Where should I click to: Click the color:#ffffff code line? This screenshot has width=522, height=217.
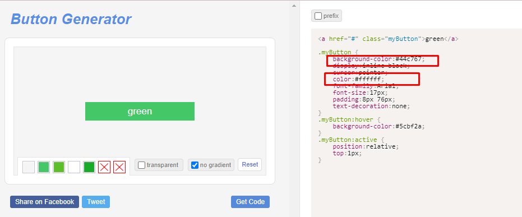(x=358, y=79)
